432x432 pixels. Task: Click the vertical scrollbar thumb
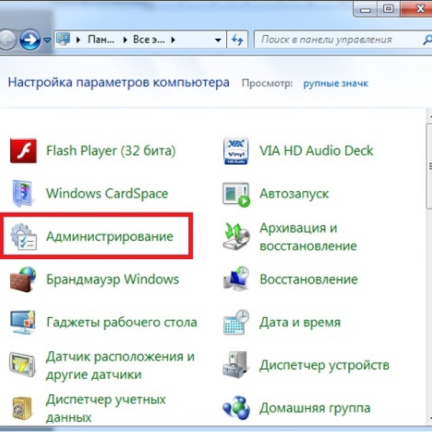tap(429, 165)
